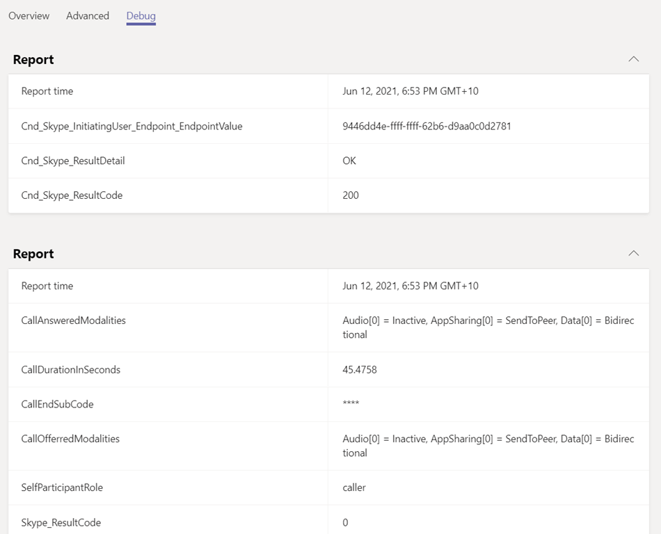Click the Cnd_Skype_InitiatingUser_Endpoint_EndpointValue label
Screen dimensions: 661x534
pos(132,126)
